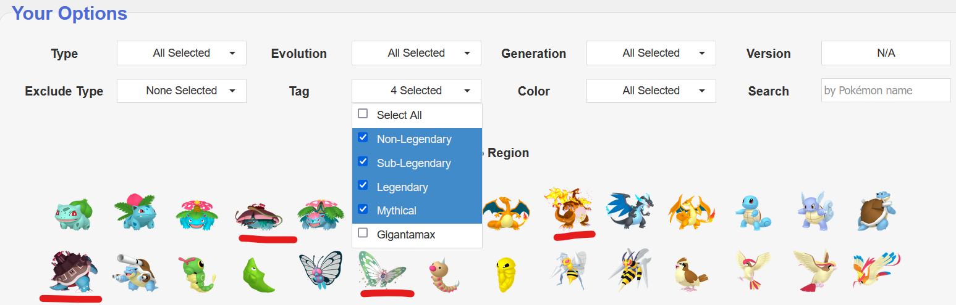The image size is (956, 305).
Task: Uncheck the Non-Legendary tag
Action: pos(417,139)
